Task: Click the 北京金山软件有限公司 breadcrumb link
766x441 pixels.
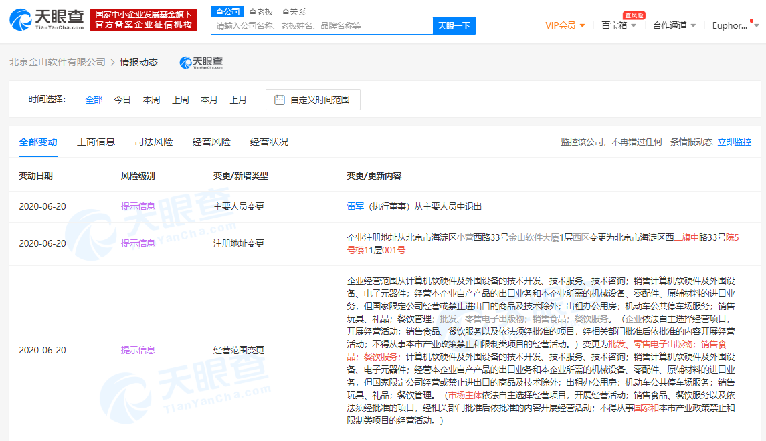Action: click(58, 62)
